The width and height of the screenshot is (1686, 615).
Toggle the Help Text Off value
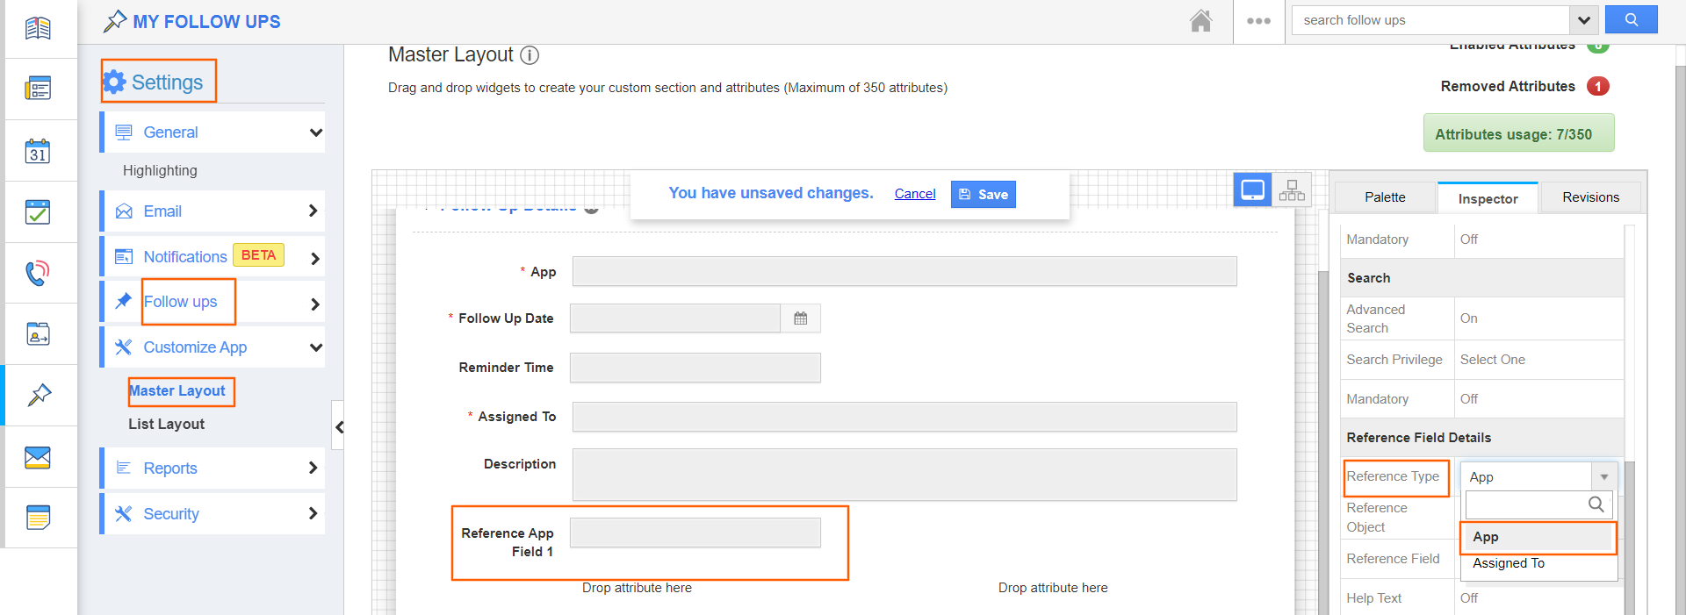click(x=1468, y=598)
